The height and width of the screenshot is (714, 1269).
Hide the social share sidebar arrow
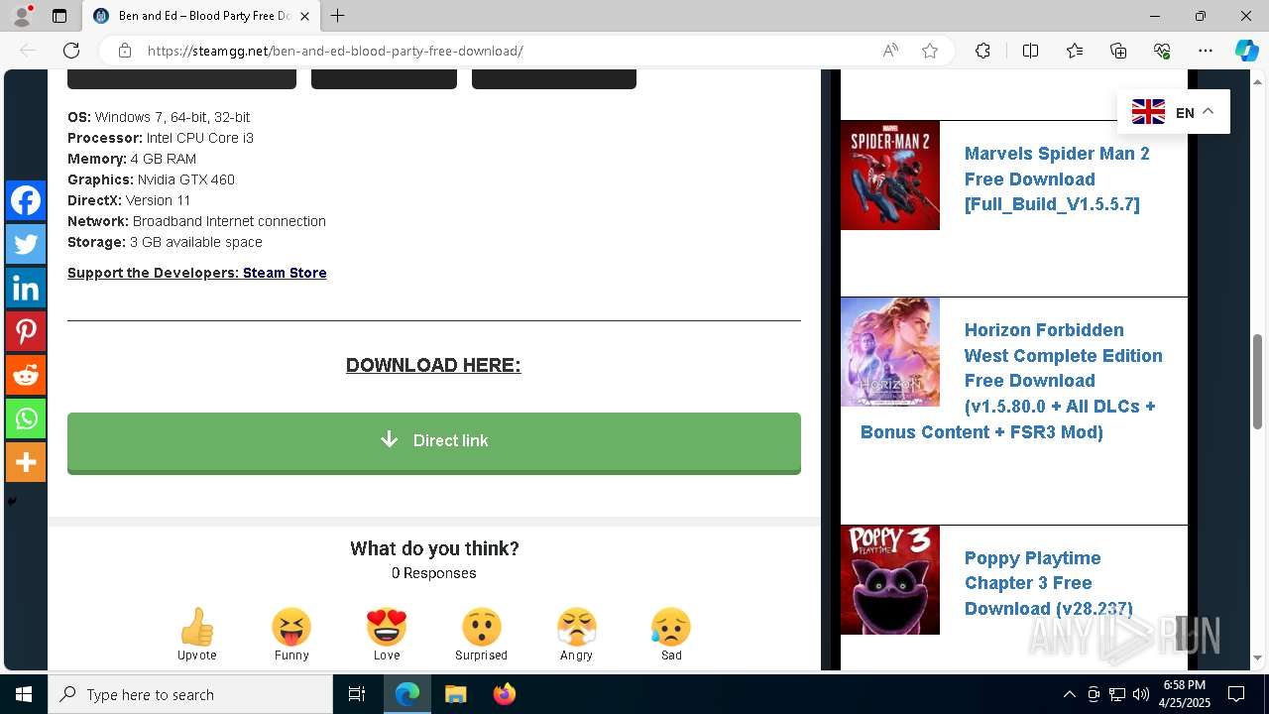click(12, 501)
